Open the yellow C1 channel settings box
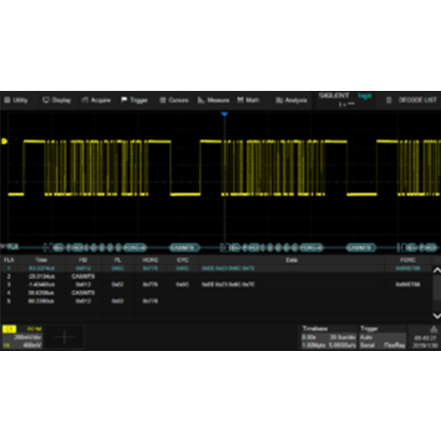Image resolution: width=441 pixels, height=441 pixels. tap(22, 337)
